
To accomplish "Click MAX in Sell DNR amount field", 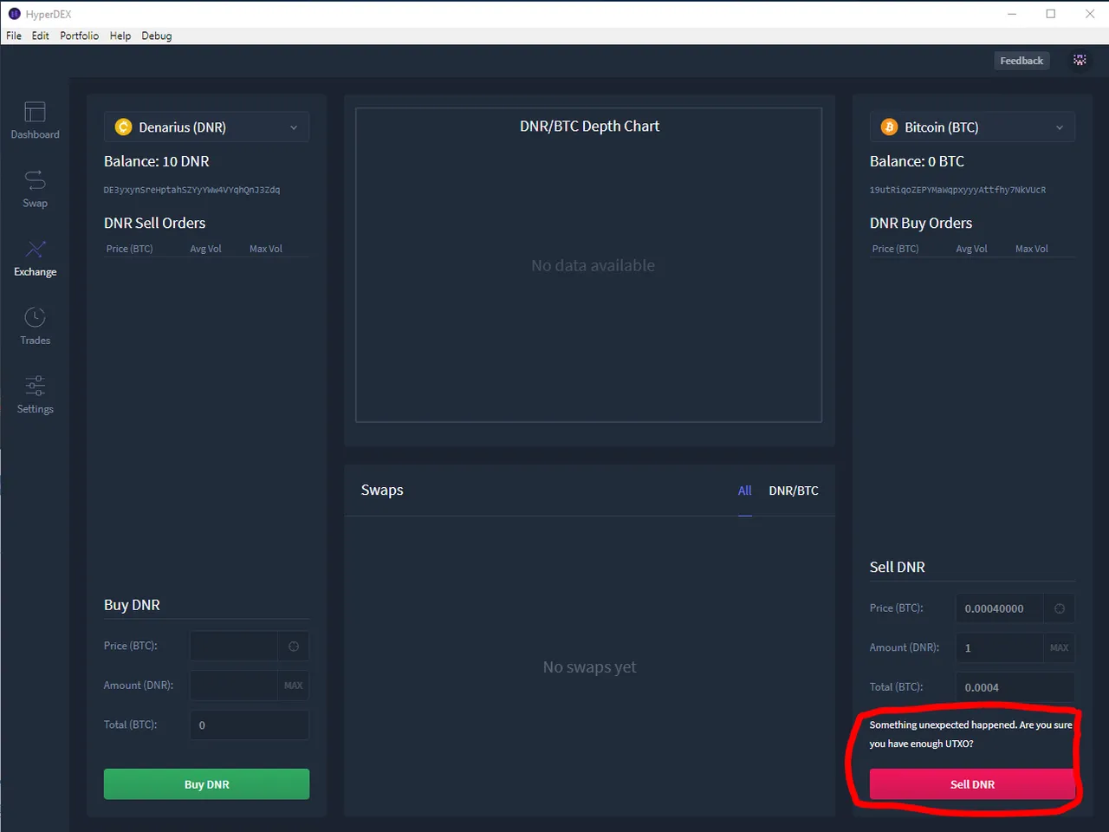I will [1060, 647].
